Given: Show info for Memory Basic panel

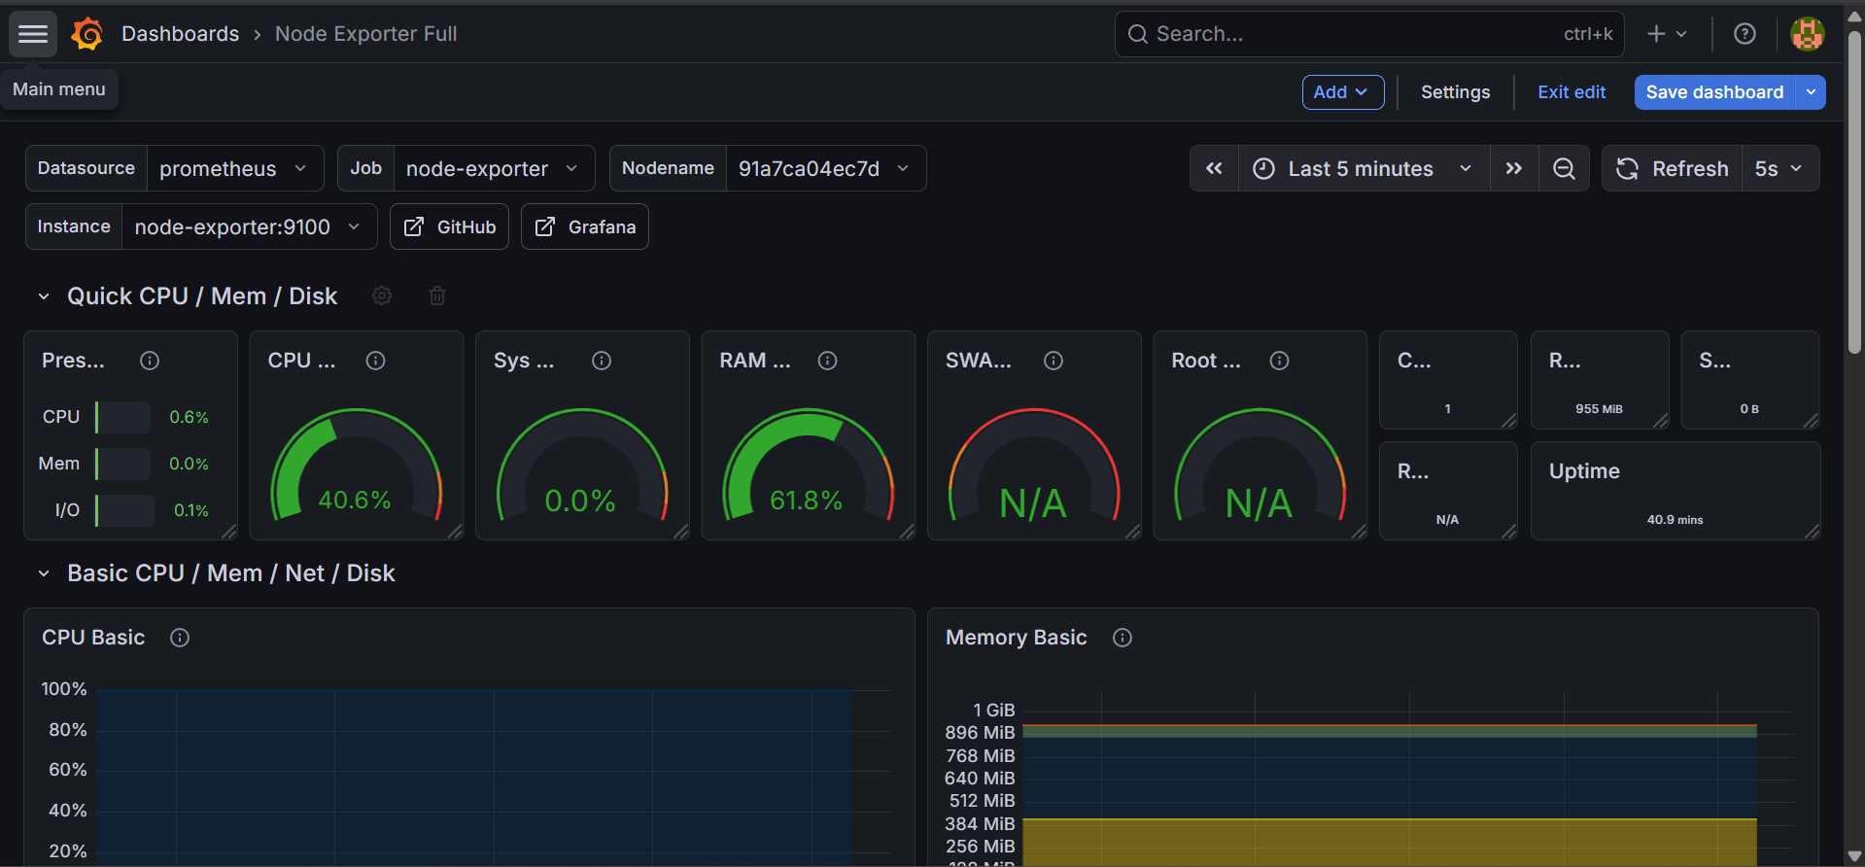Looking at the screenshot, I should point(1122,638).
